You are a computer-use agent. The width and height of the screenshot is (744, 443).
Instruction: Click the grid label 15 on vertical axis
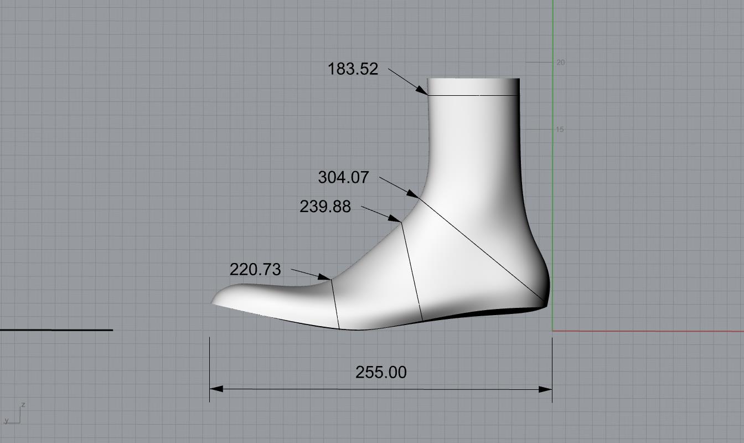click(560, 130)
